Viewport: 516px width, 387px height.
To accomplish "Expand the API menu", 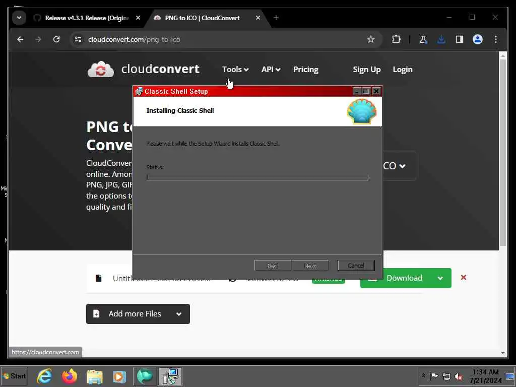I will (271, 70).
